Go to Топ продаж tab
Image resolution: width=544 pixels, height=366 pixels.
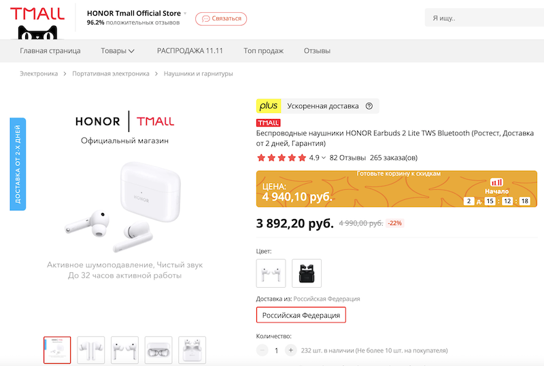(264, 51)
